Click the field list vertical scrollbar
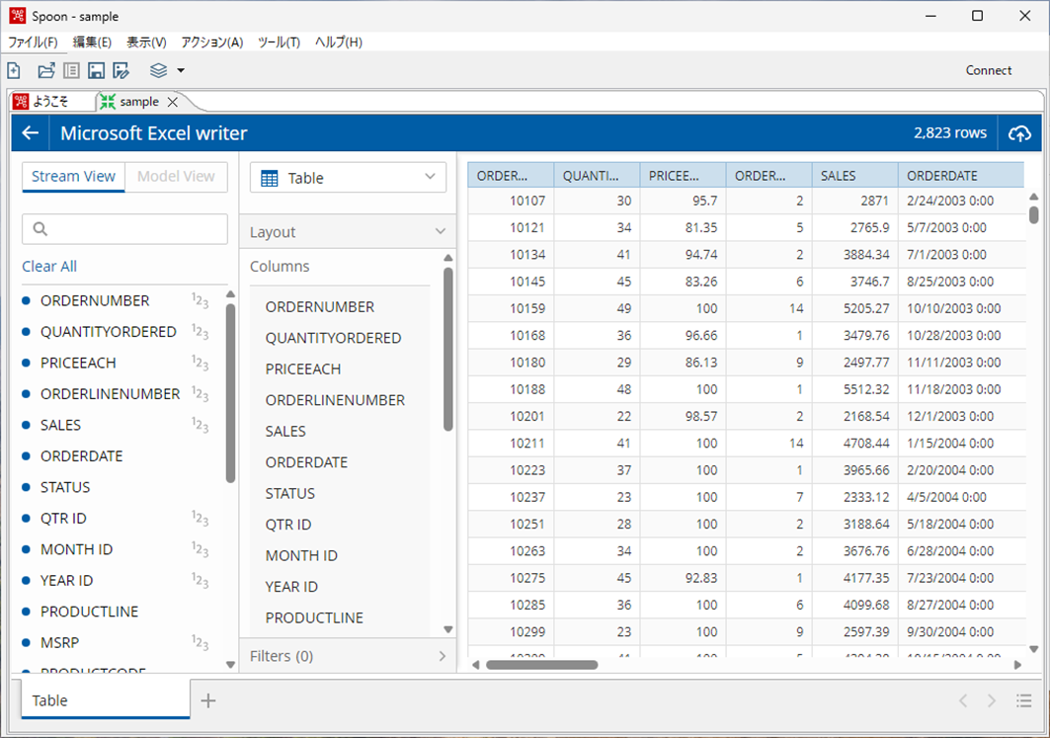 230,394
